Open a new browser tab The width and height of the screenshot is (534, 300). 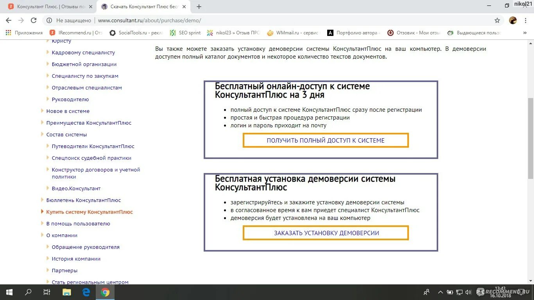[x=199, y=7]
